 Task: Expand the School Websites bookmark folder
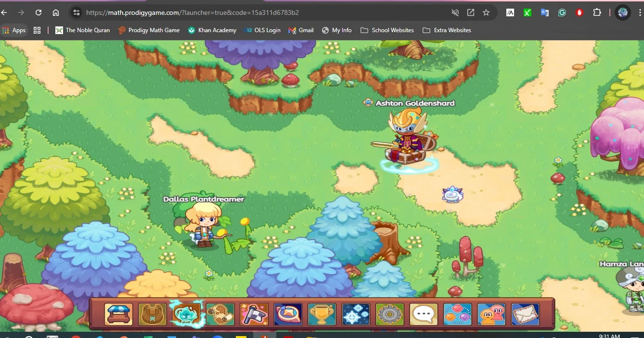pyautogui.click(x=387, y=30)
